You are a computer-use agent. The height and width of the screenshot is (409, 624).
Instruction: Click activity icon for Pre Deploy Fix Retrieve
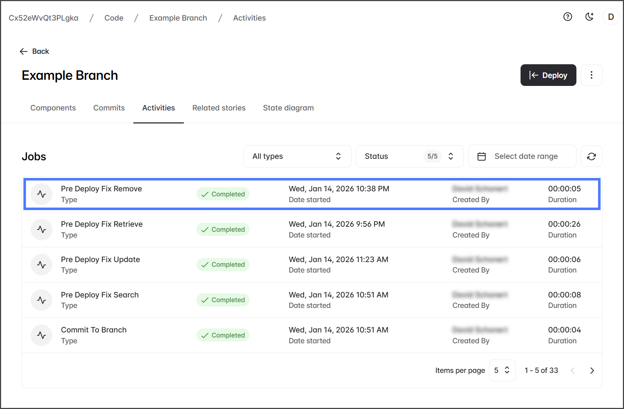[41, 230]
